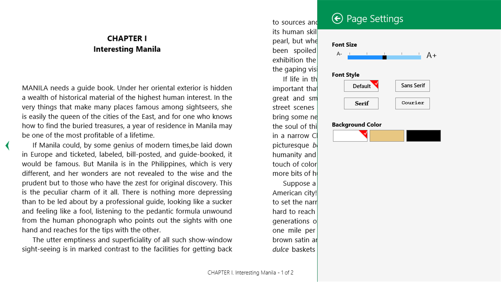Image resolution: width=501 pixels, height=282 pixels.
Task: Click the CHAPTER I heading text
Action: coord(127,38)
